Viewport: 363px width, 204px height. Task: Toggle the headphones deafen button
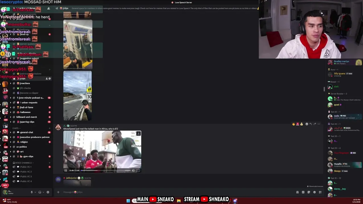point(40,192)
